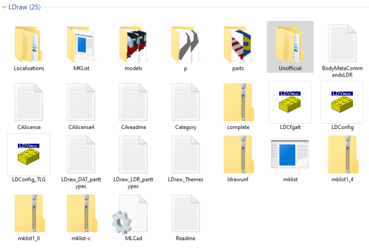
Task: Click the 'LDConfig' file name label
Action: [x=342, y=127]
